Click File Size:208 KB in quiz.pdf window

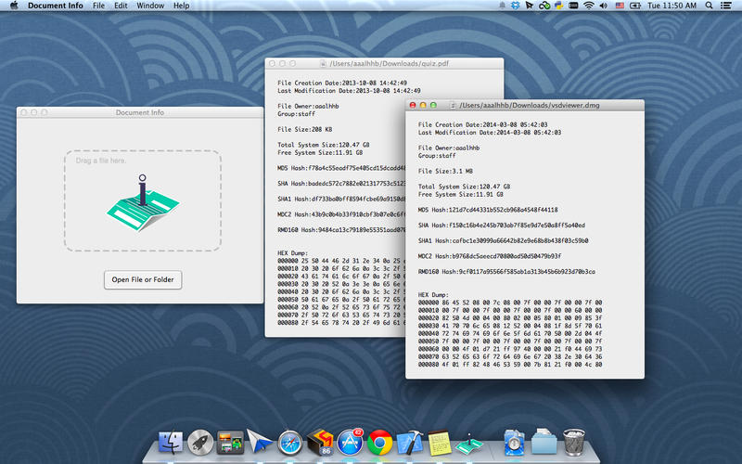point(304,129)
